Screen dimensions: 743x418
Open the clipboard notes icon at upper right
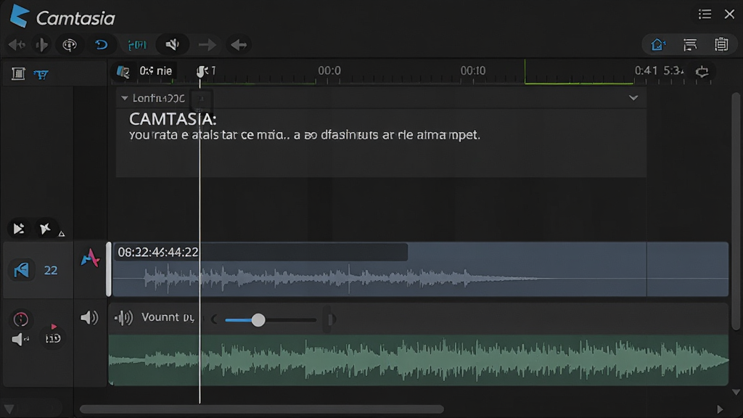721,44
